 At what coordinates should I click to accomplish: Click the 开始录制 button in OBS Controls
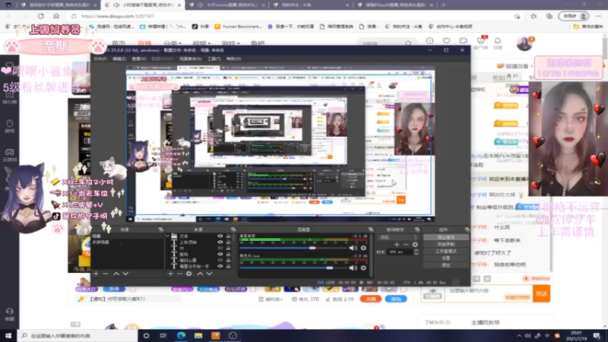(446, 244)
